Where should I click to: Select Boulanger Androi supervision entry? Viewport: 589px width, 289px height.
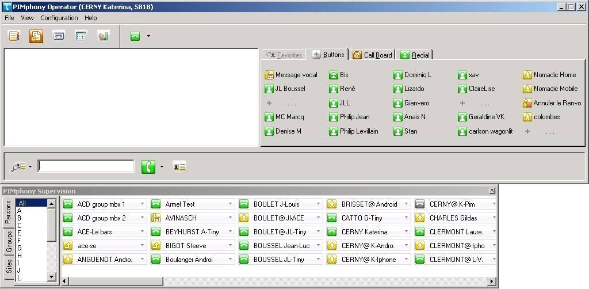pos(192,260)
